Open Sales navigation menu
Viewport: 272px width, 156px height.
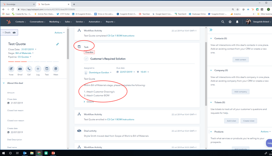coord(68,22)
